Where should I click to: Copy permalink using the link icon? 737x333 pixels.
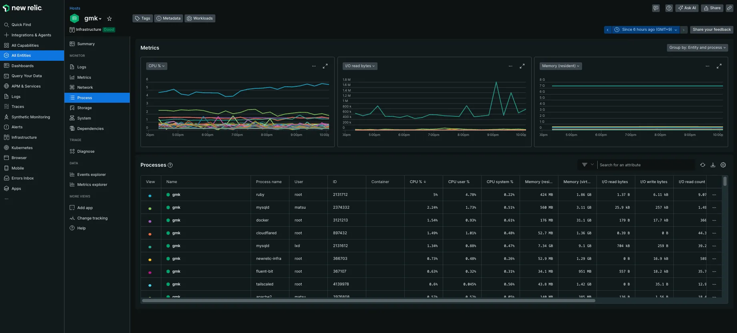tap(729, 8)
